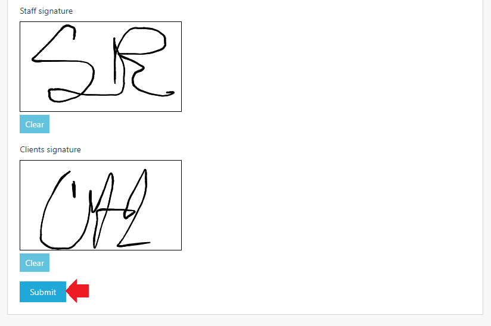Clear the Staff signature pad

click(35, 124)
